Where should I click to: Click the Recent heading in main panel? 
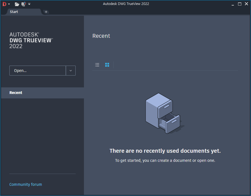pyautogui.click(x=101, y=36)
